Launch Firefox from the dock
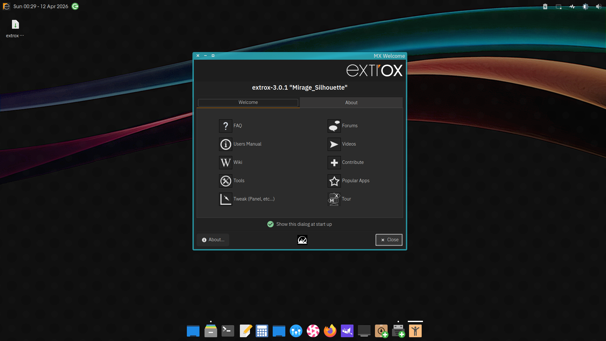The image size is (606, 341). (330, 331)
